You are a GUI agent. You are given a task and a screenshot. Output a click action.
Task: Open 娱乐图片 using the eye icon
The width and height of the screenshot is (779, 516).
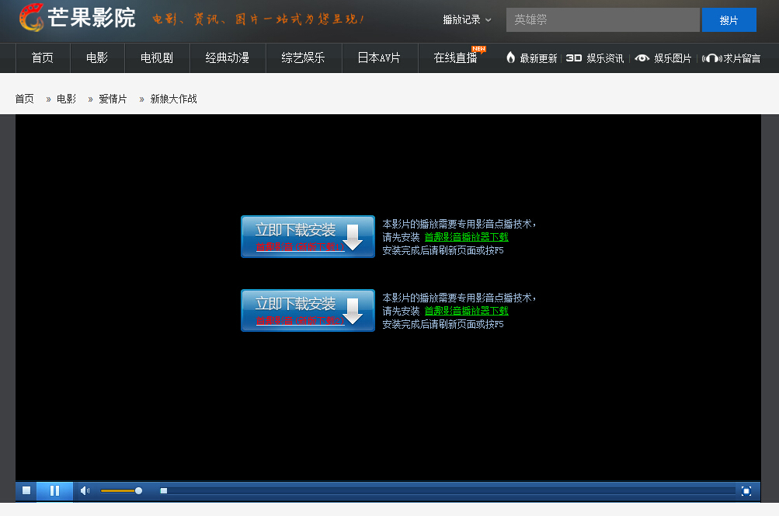tap(642, 58)
